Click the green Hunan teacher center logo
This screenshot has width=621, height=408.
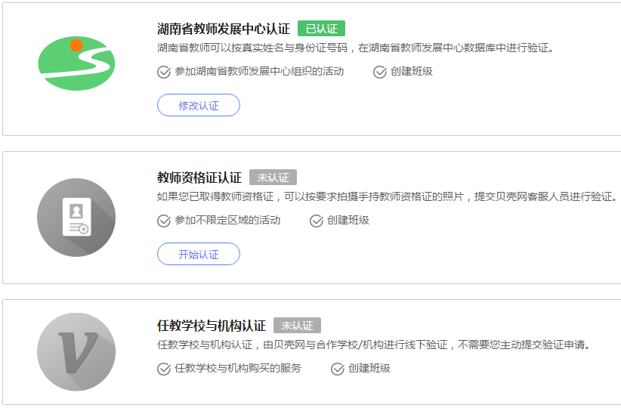click(76, 63)
